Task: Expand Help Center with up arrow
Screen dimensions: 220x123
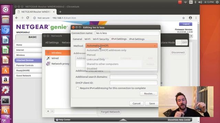Action: coord(123,120)
